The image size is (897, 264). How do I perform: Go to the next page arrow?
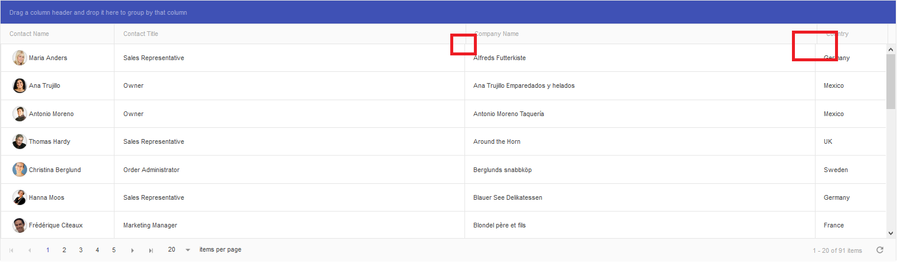[132, 250]
